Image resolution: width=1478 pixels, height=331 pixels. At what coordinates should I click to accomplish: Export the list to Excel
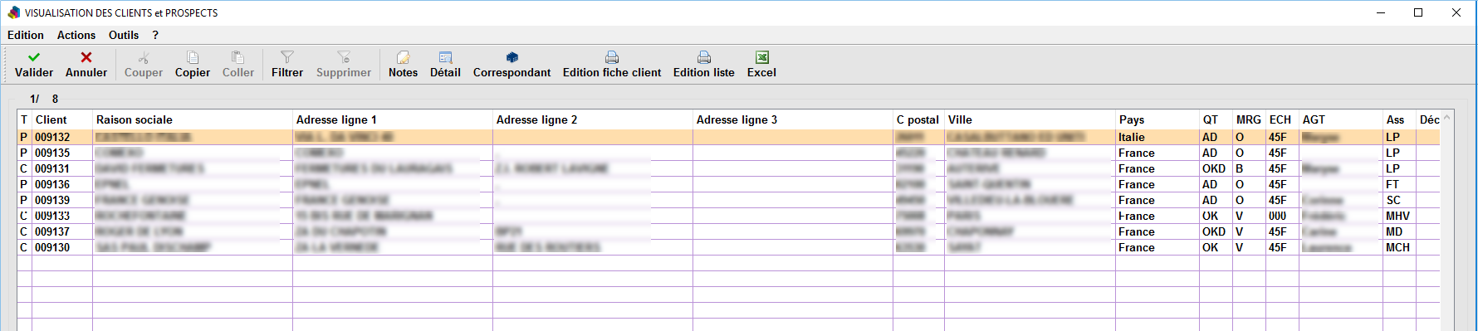click(761, 57)
